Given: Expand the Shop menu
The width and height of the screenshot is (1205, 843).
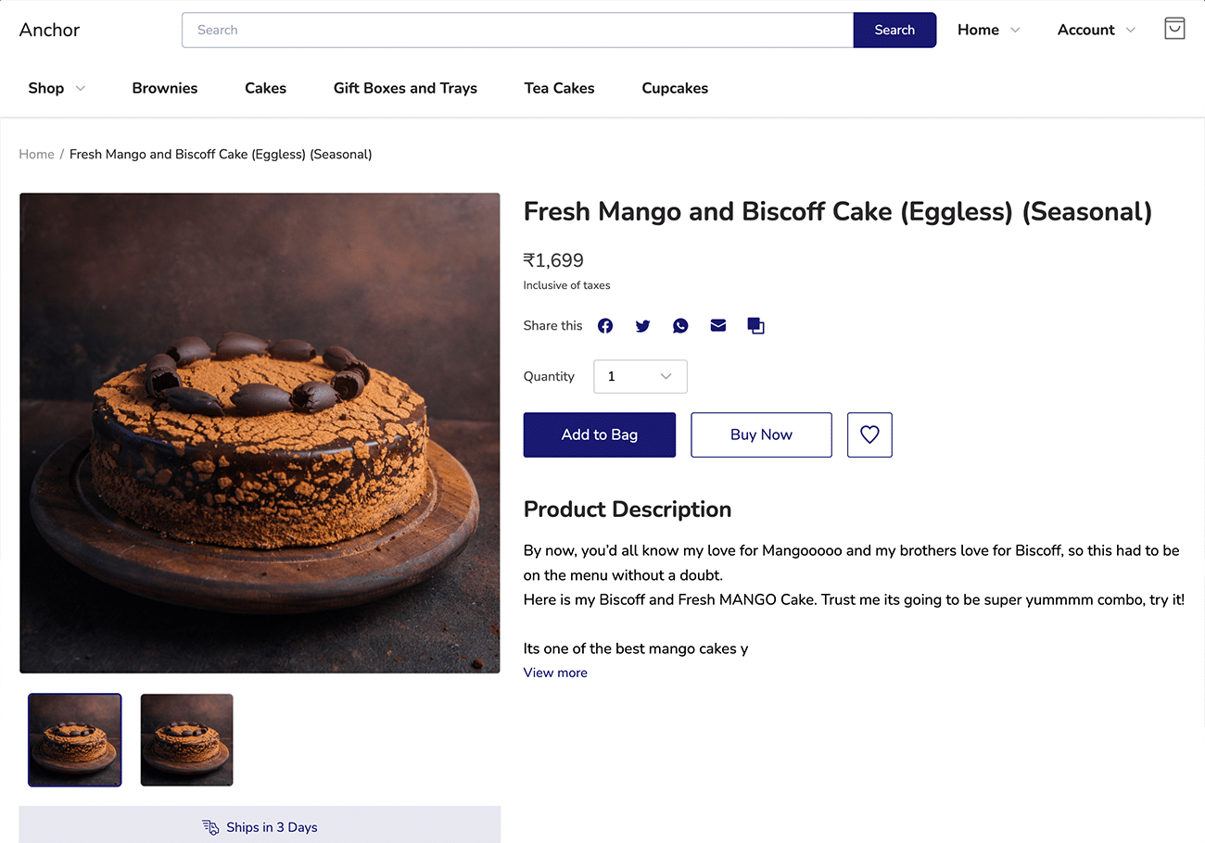Looking at the screenshot, I should point(57,88).
